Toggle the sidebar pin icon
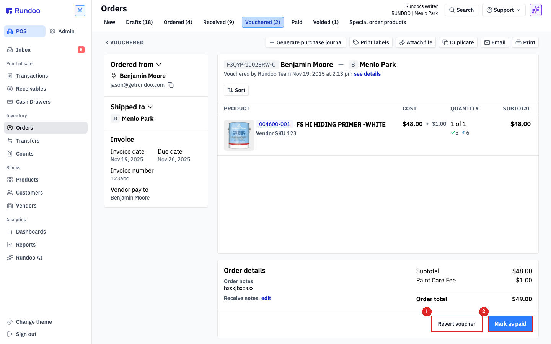The height and width of the screenshot is (344, 551). coord(80,11)
